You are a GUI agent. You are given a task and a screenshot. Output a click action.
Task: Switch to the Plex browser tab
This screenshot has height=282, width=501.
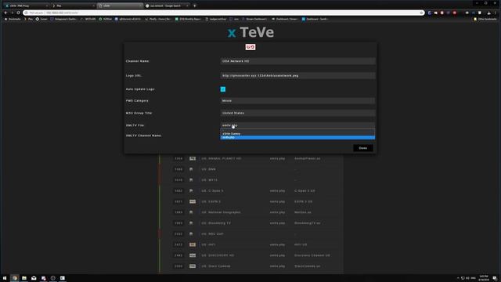(73, 5)
